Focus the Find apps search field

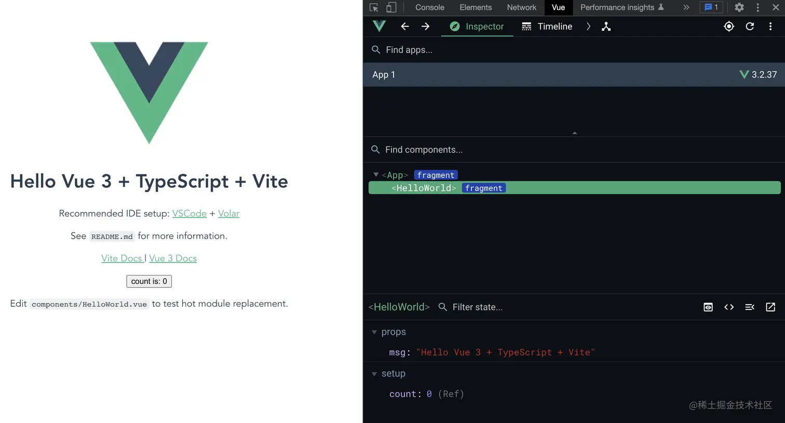[574, 50]
